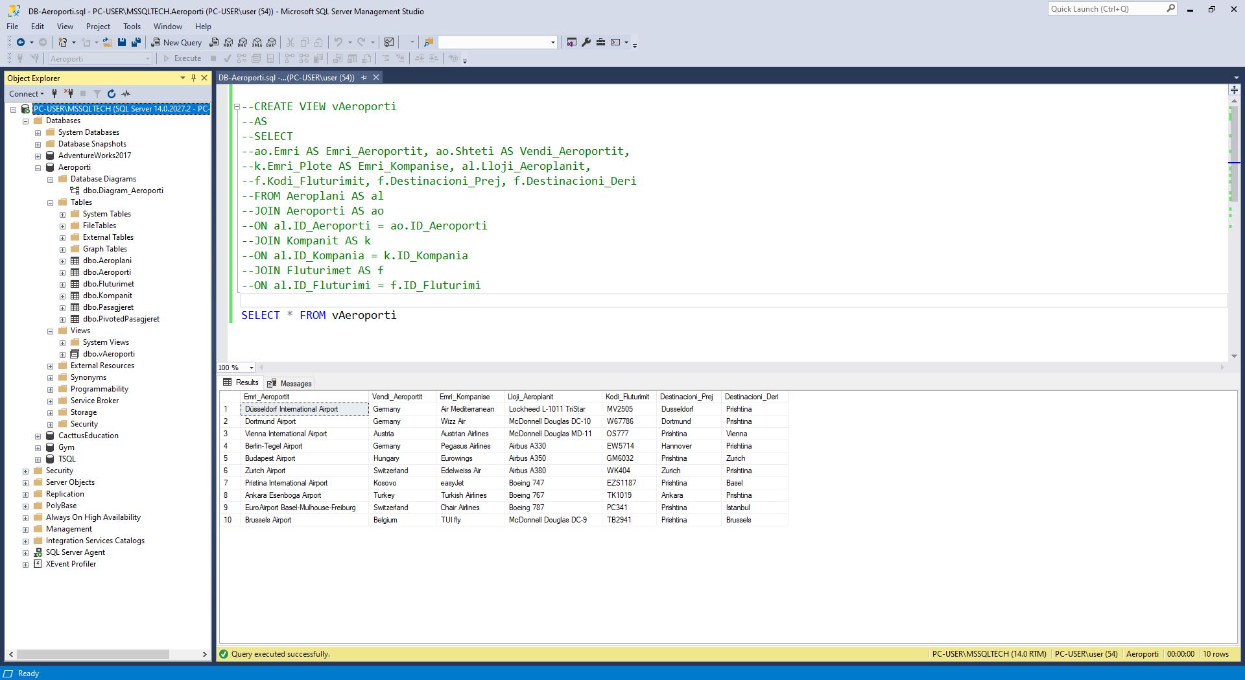Image resolution: width=1245 pixels, height=680 pixels.
Task: Select the CacttusEducation database
Action: (x=88, y=436)
